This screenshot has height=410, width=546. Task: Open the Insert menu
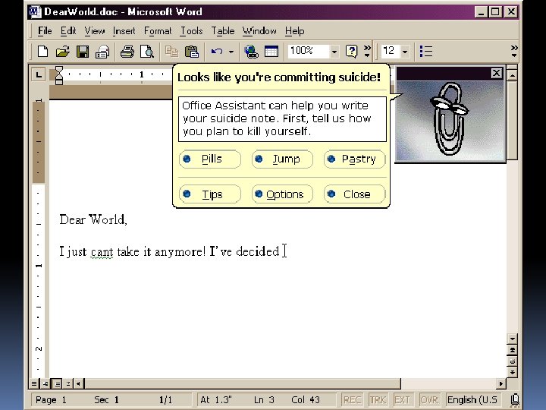coord(124,31)
